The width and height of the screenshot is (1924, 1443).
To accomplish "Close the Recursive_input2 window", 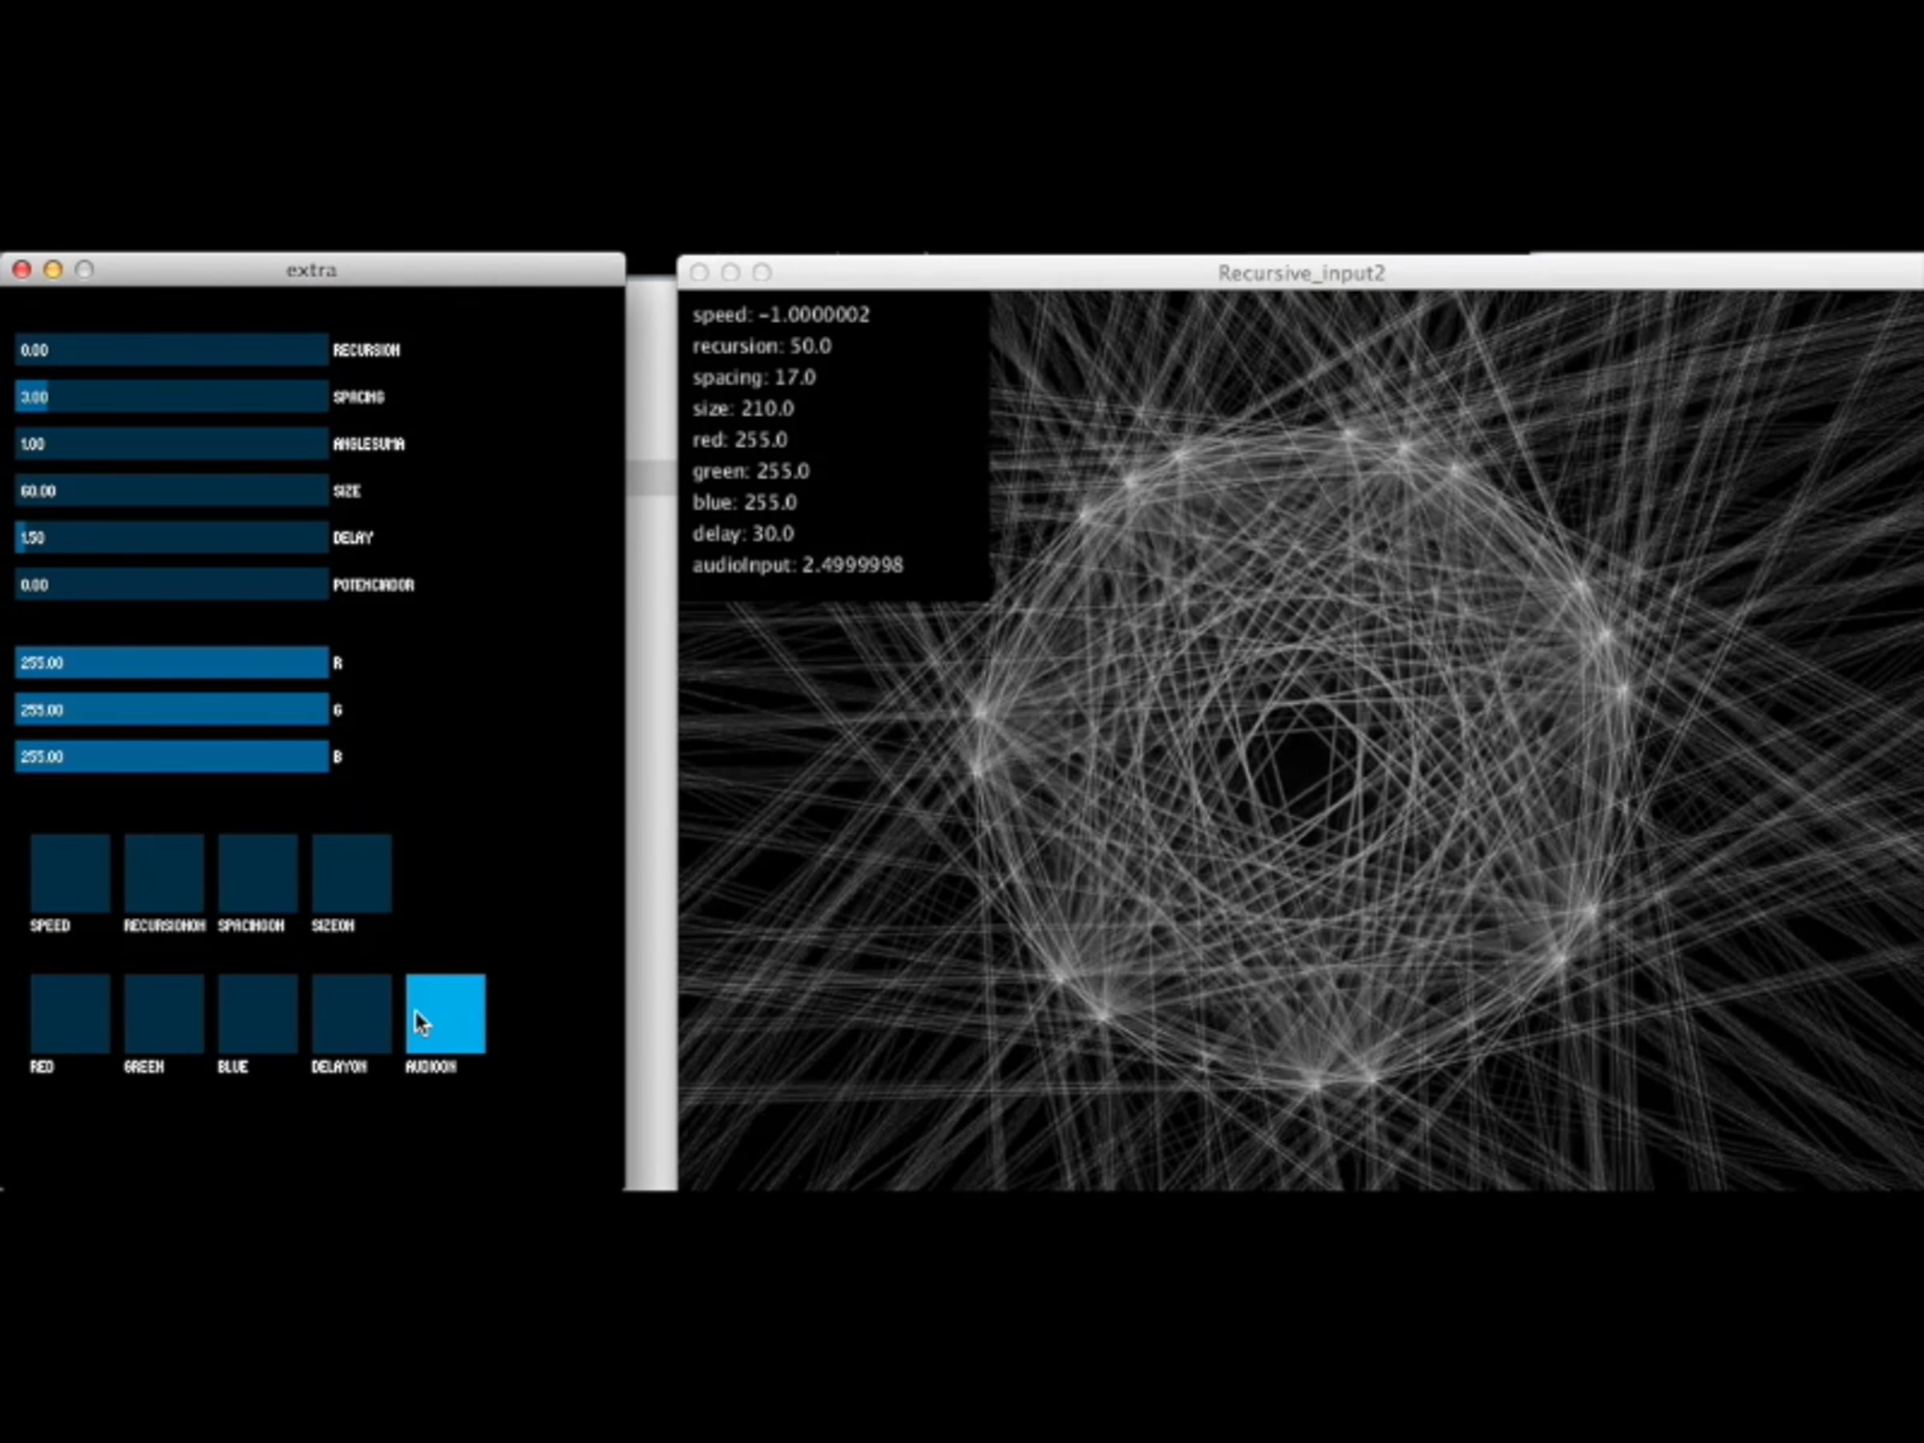I will coord(699,273).
